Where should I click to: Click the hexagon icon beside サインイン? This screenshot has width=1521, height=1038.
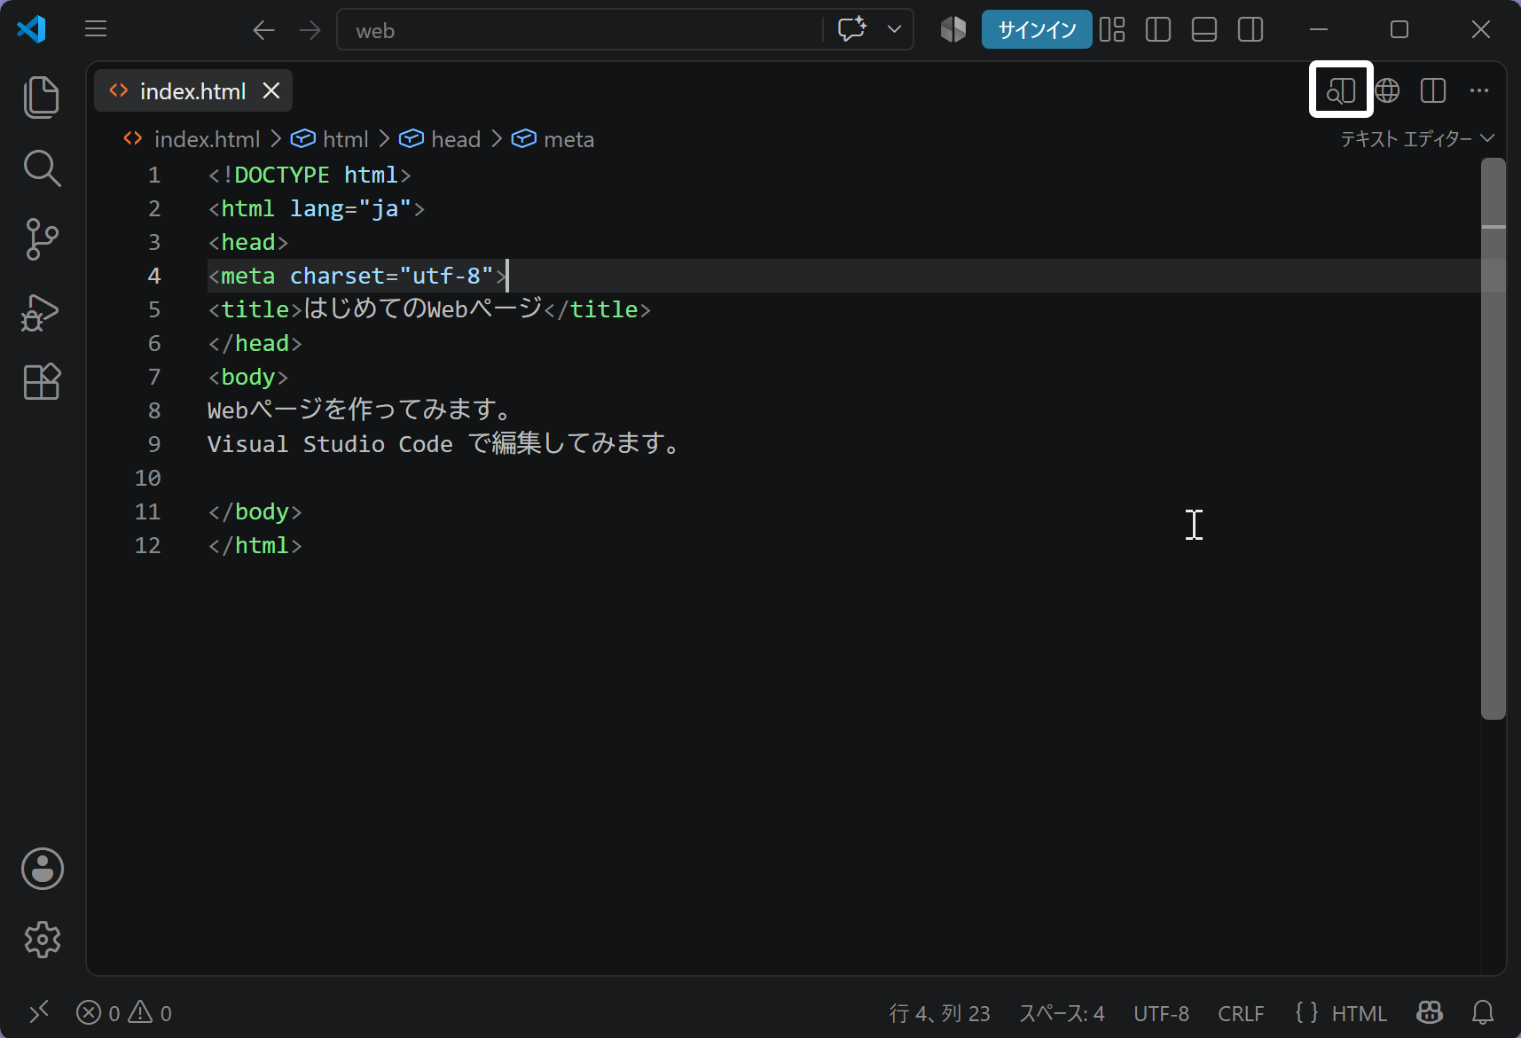tap(953, 29)
